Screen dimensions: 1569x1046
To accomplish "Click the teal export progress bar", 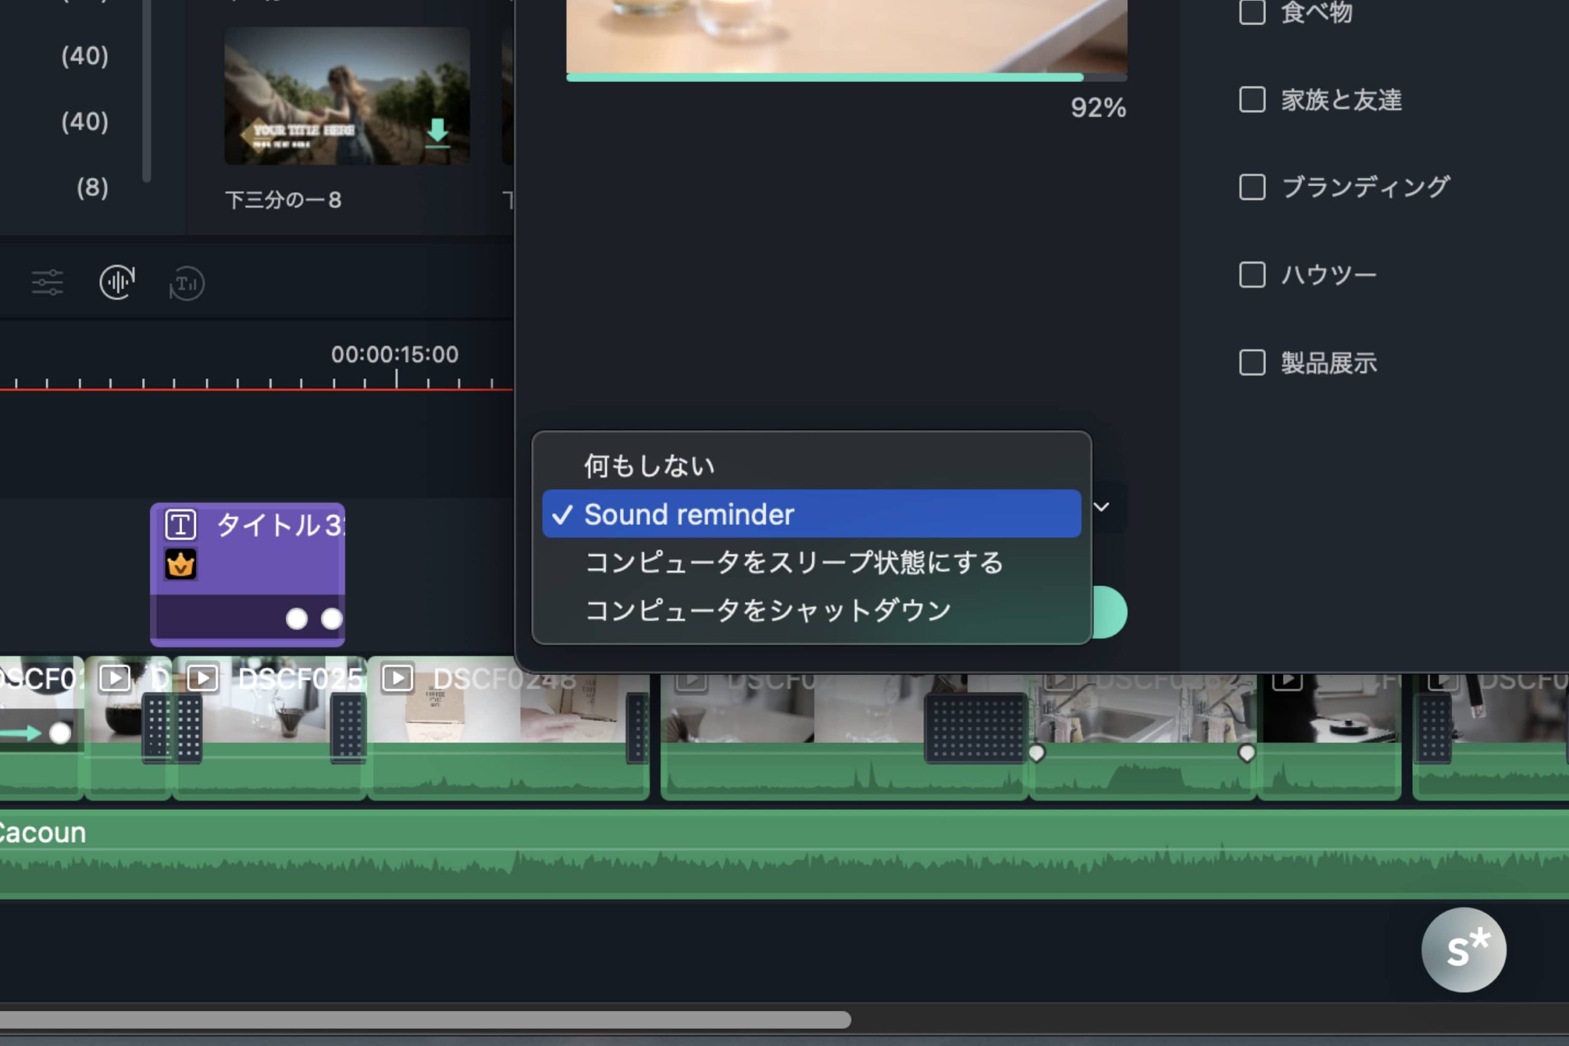I will tap(824, 77).
